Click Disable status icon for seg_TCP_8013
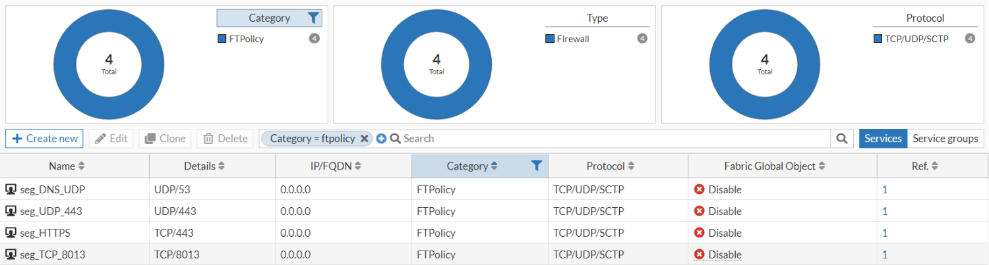Viewport: 989px width, 265px height. click(x=700, y=254)
